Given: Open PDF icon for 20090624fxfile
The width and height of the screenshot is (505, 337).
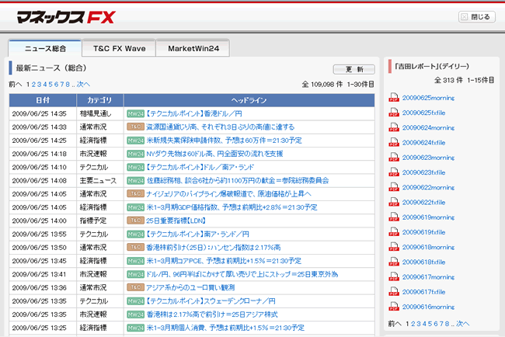Looking at the screenshot, I should tap(394, 142).
